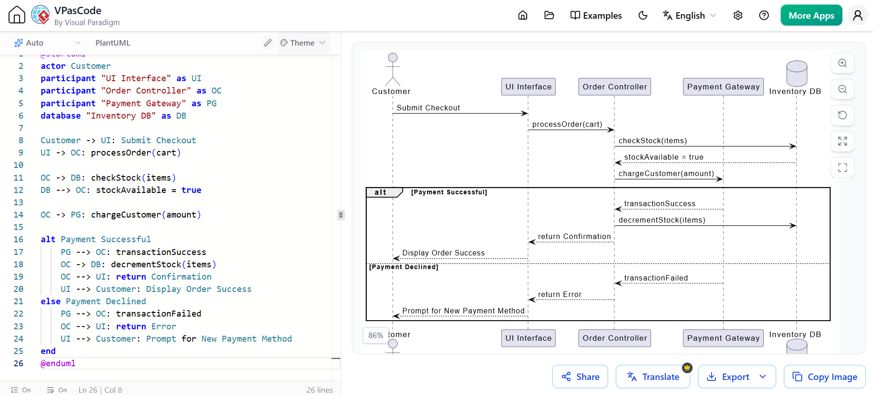Click the 'alt' frame label in diagram

coord(381,192)
